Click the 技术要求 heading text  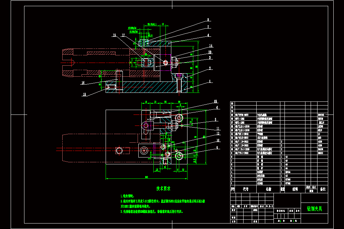[x=163, y=189]
